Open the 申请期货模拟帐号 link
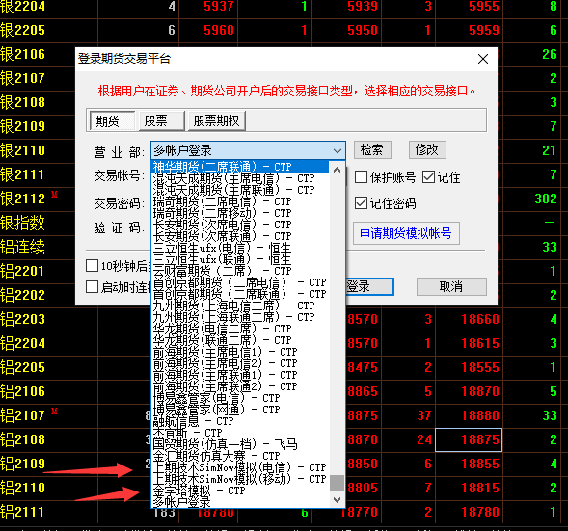The width and height of the screenshot is (568, 531). coord(406,233)
